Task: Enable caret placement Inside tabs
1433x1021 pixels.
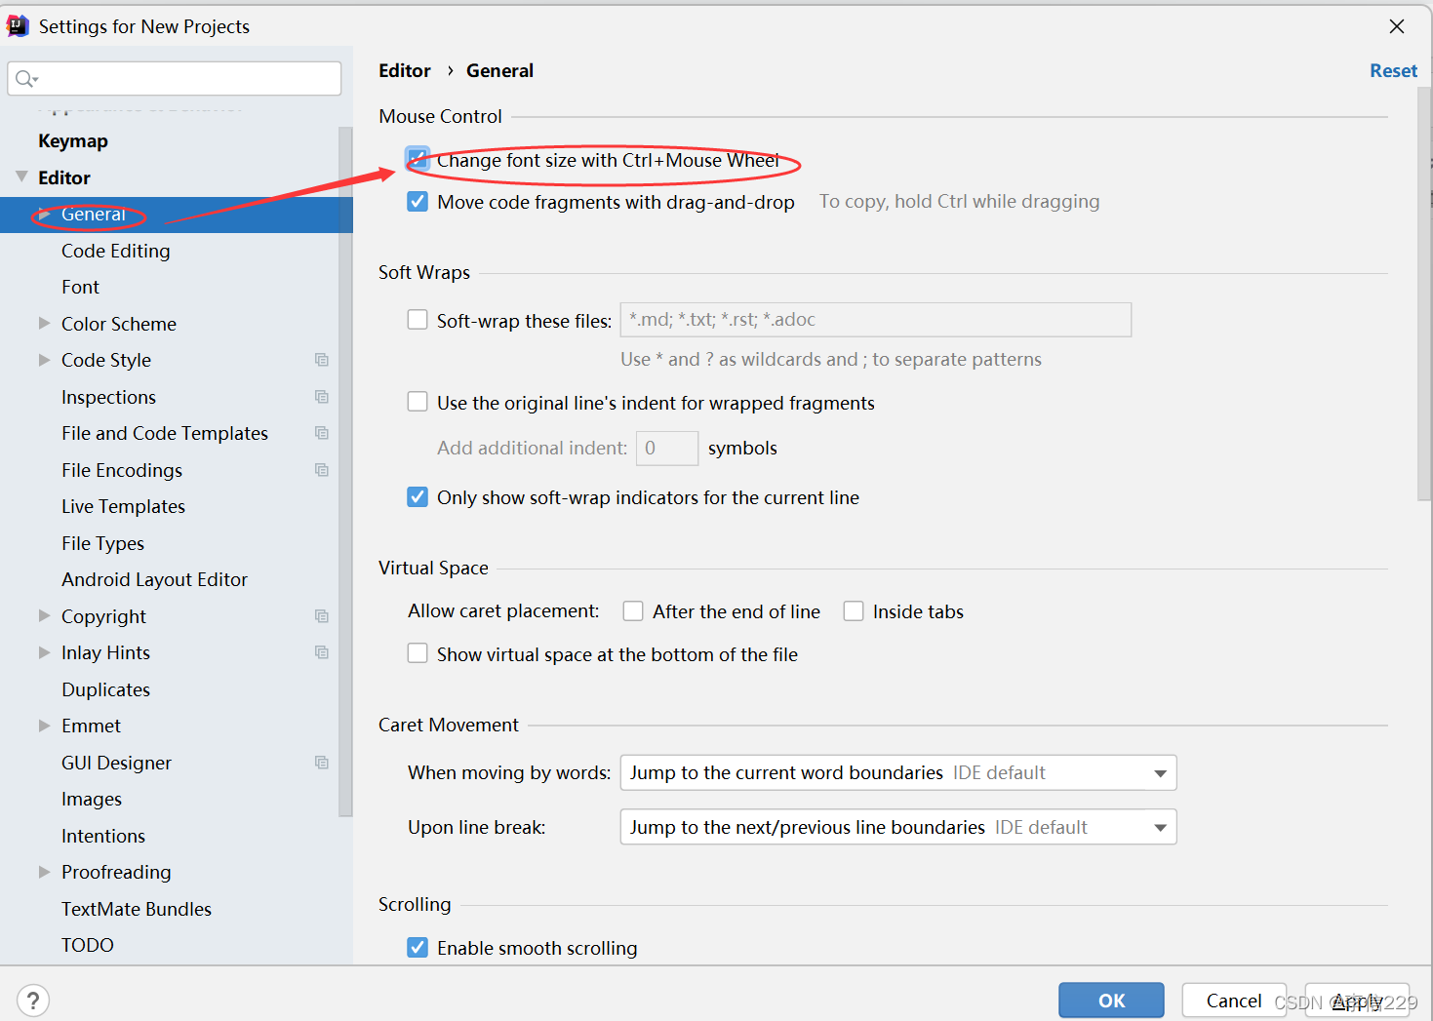Action: click(854, 611)
